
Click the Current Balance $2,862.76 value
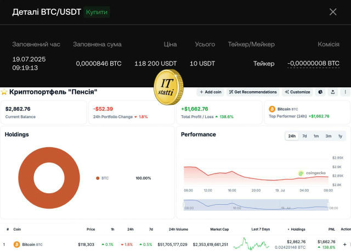point(18,109)
